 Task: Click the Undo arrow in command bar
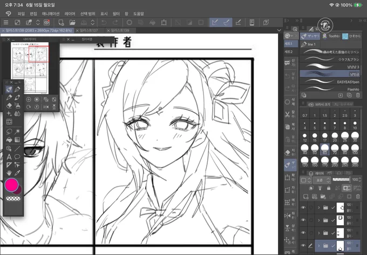pyautogui.click(x=104, y=23)
